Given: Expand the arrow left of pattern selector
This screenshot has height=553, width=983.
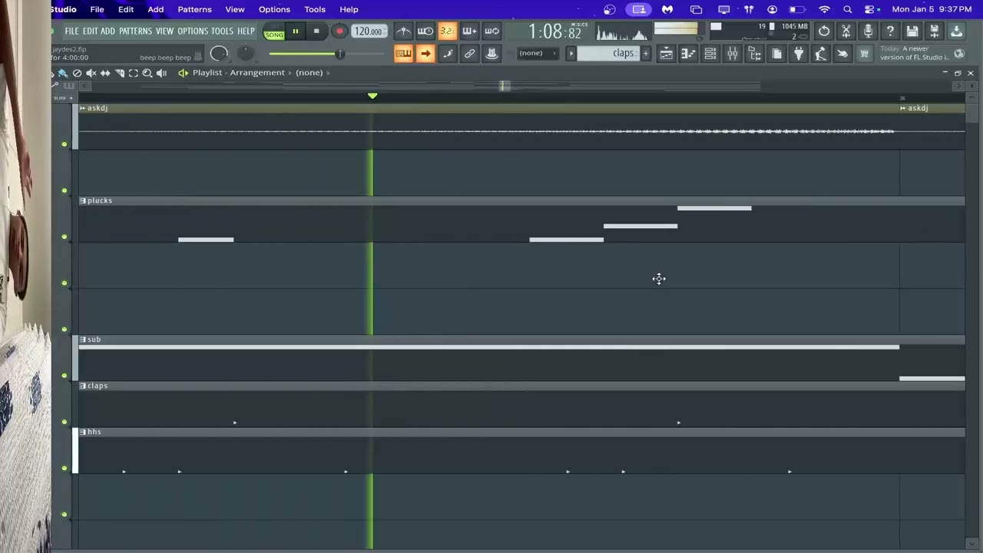Looking at the screenshot, I should 571,53.
